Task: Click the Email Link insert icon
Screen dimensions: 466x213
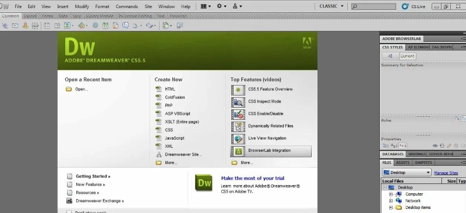Action: 15,26
